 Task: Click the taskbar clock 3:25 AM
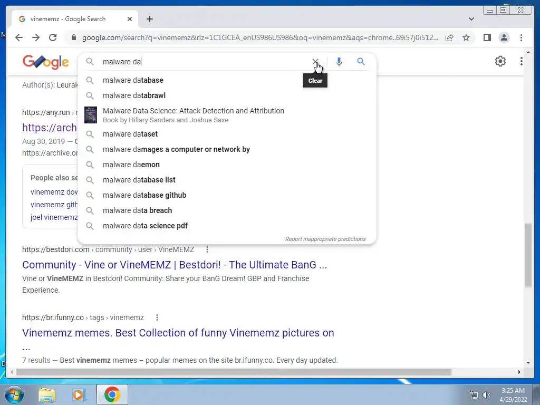(513, 395)
